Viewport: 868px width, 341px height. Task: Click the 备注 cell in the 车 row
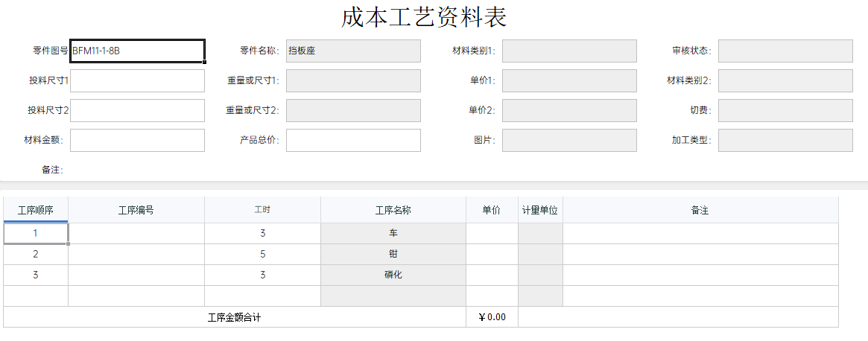(700, 234)
